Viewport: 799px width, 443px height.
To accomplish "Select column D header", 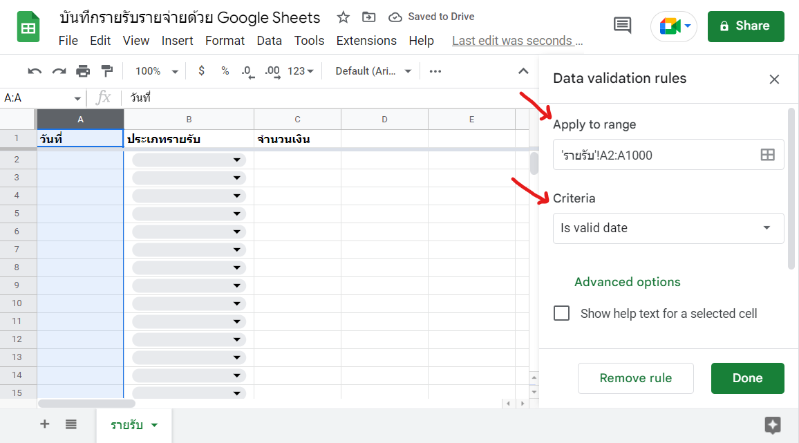I will [384, 120].
